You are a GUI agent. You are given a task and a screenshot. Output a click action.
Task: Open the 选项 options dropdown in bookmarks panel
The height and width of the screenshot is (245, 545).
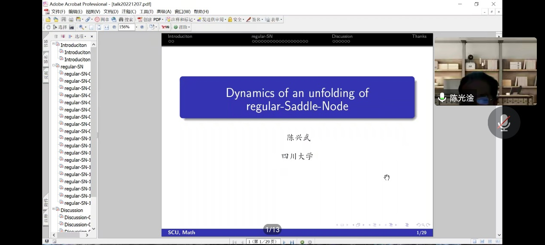(x=80, y=36)
